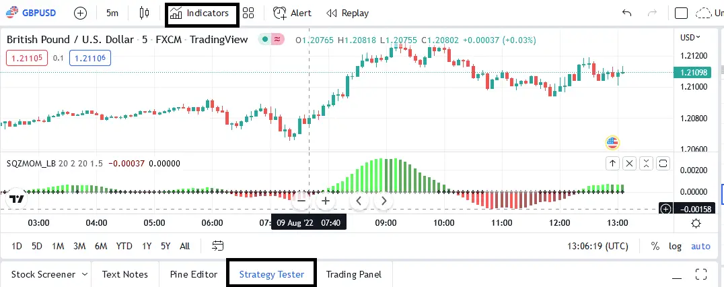
Task: Open the Text Notes tab
Action: (125, 274)
